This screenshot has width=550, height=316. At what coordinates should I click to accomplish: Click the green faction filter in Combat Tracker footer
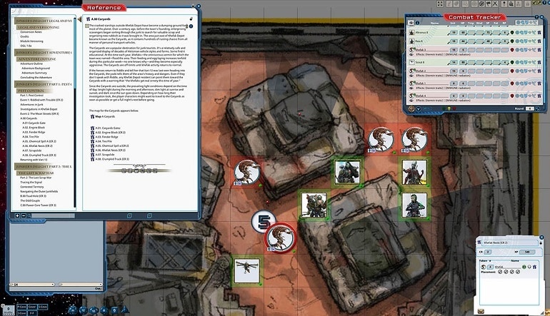[444, 108]
